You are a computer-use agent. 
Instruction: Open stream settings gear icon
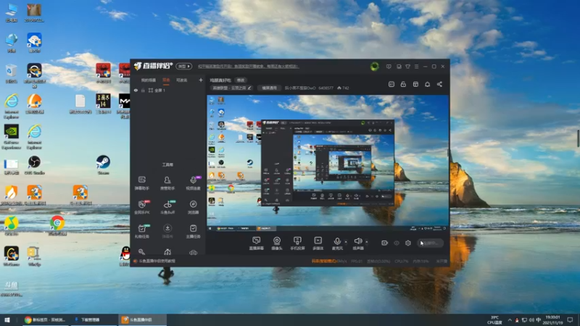(408, 243)
